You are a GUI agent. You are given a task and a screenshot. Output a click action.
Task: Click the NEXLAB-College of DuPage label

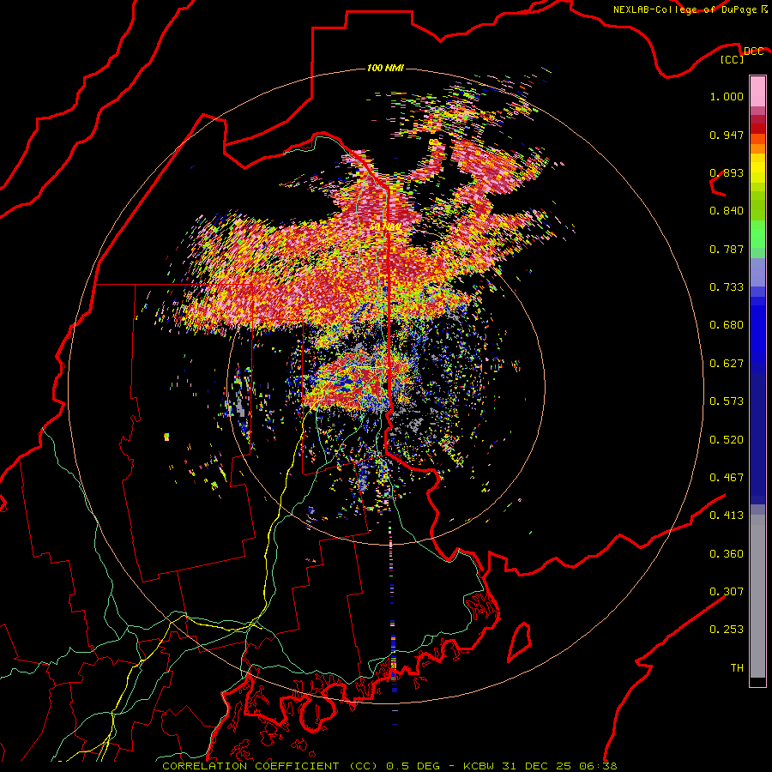coord(685,9)
